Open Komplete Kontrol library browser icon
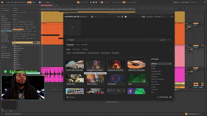The image size is (207, 116). coord(92,17)
